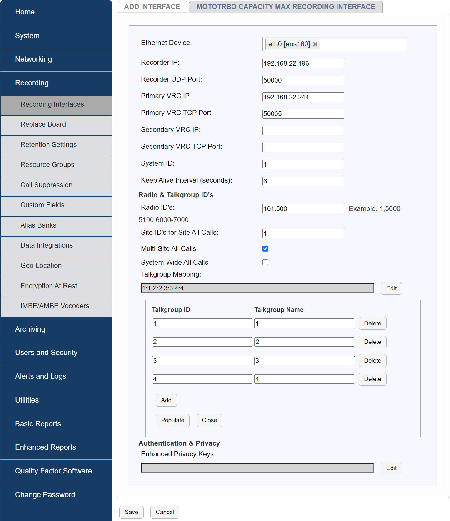Image resolution: width=450 pixels, height=521 pixels.
Task: Remove the eth0 [ens160] device tag
Action: (315, 44)
